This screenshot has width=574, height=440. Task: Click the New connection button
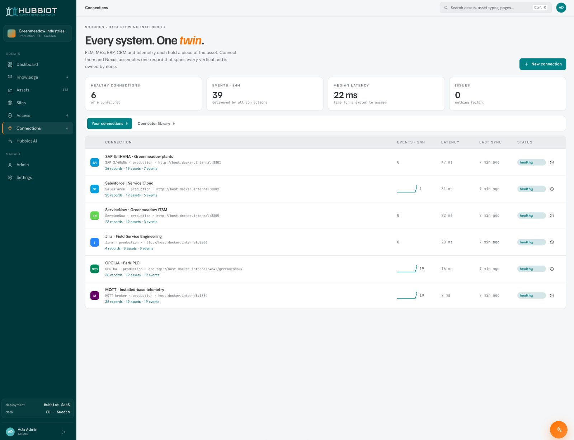543,64
